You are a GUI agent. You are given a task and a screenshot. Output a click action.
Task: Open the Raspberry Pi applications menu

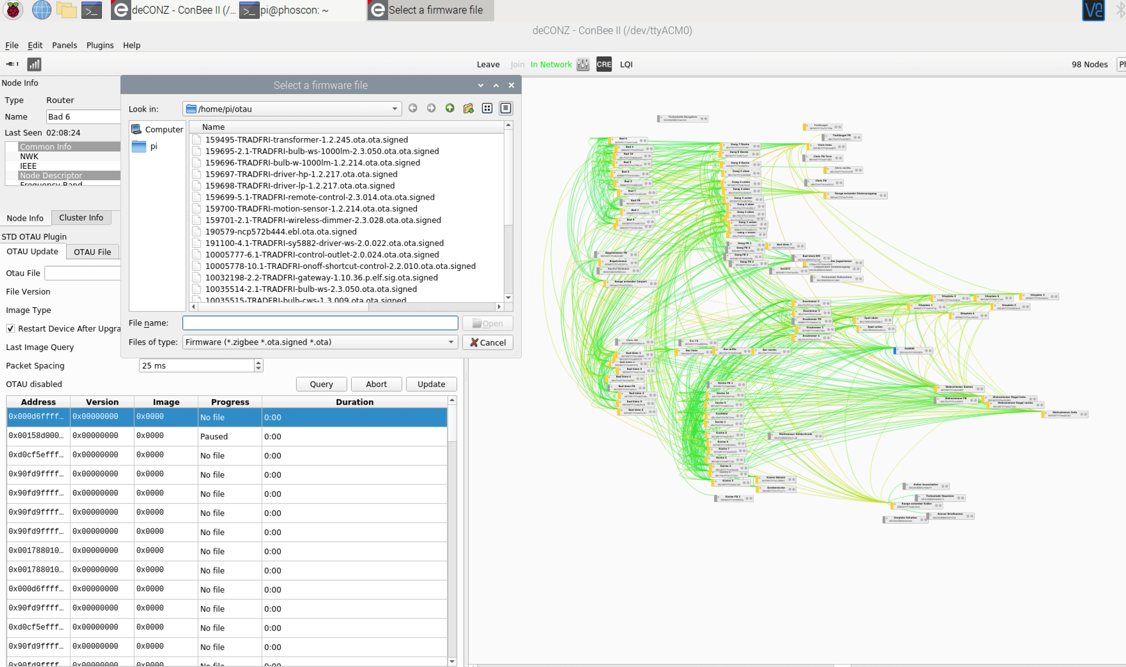[13, 10]
